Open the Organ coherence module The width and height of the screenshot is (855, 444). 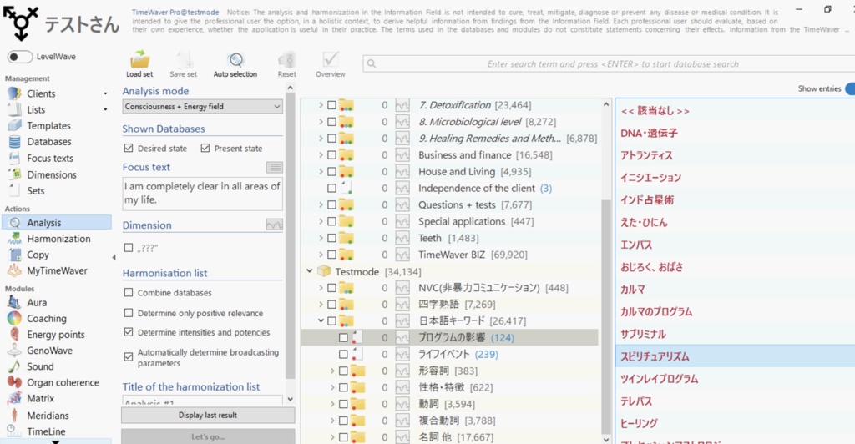coord(63,382)
